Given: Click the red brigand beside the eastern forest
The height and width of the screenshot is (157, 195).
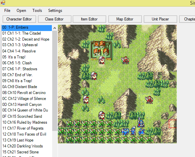Looking at the screenshot, I should click(x=149, y=100).
